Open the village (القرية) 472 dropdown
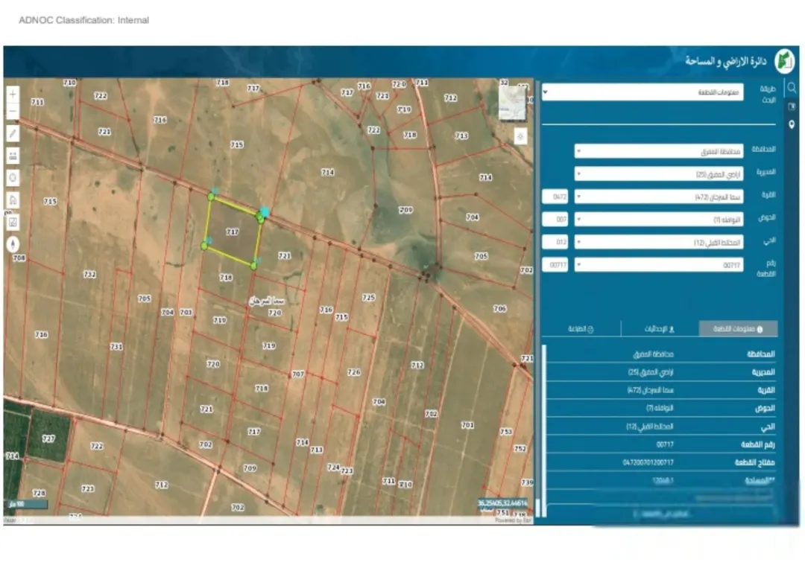The image size is (805, 568). click(659, 197)
